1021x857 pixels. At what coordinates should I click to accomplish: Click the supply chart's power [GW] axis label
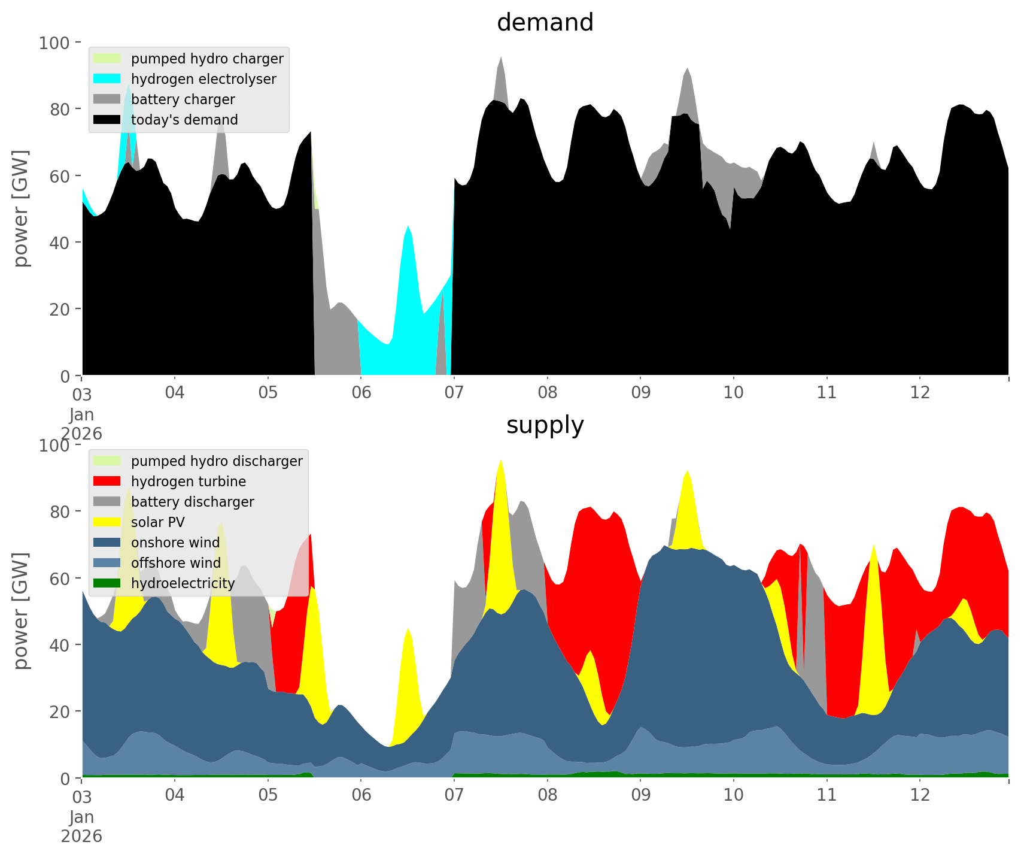coord(21,611)
